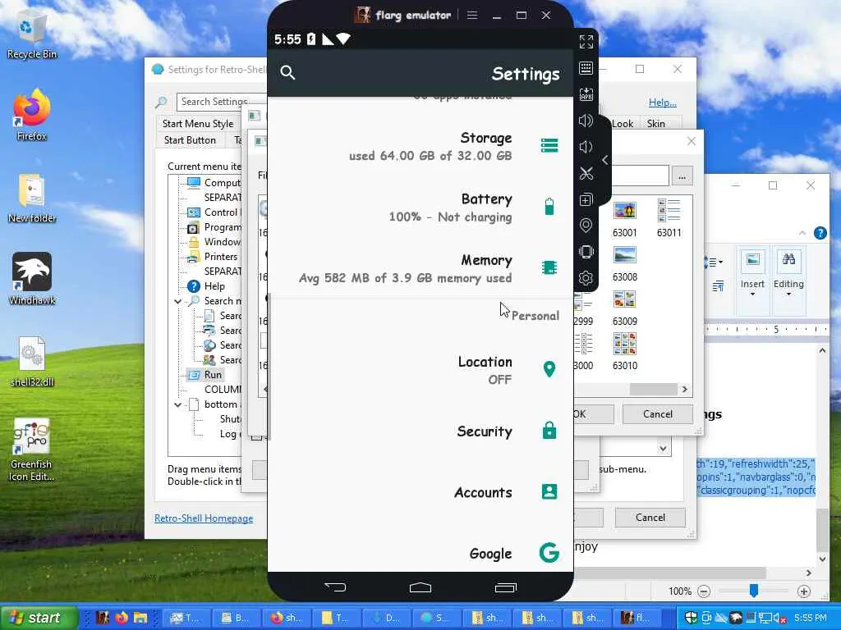This screenshot has height=630, width=841.
Task: Toggle emulator fullscreen mode icon
Action: pos(586,42)
